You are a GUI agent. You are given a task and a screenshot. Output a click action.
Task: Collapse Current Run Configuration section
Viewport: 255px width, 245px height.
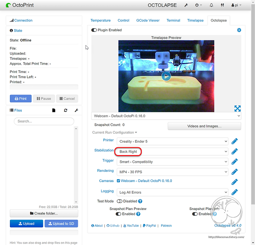point(115,132)
